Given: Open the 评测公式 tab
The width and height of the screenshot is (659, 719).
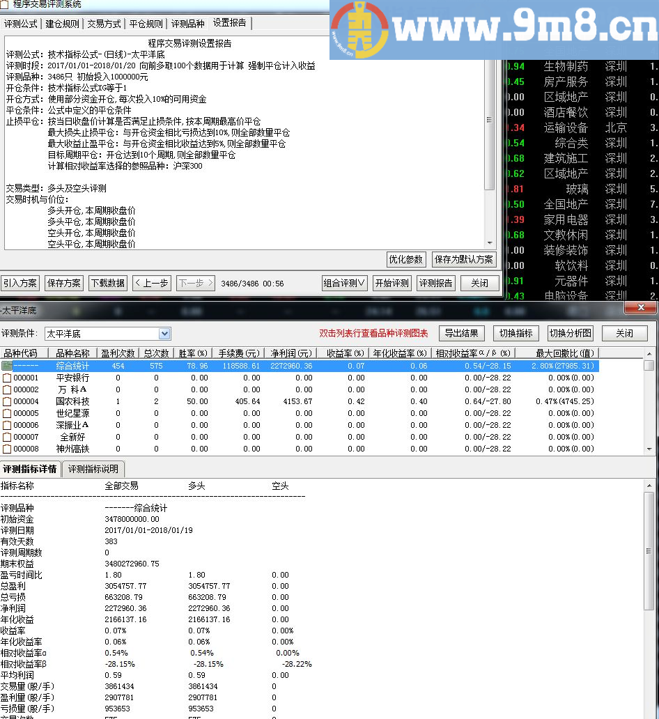Looking at the screenshot, I should pyautogui.click(x=21, y=24).
